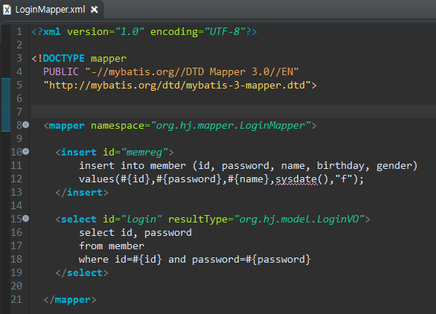Click the namespace value org.hj.mapper.LoginMapper
Image resolution: width=436 pixels, height=314 pixels.
coord(231,126)
